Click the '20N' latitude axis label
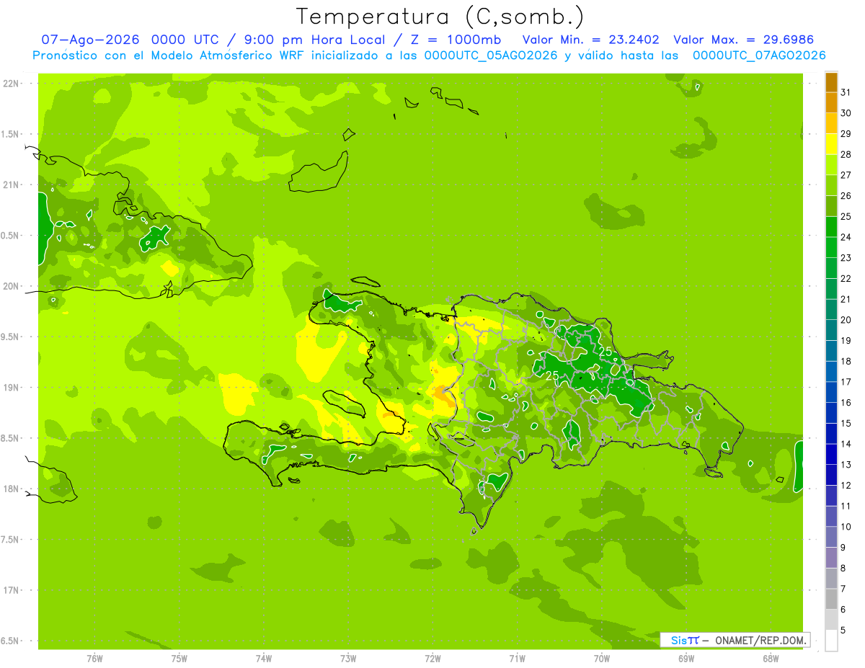Viewport: 865px width, 668px height. pos(10,286)
